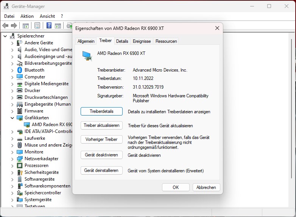296x217 pixels.
Task: Expand the Monitore category
Action: point(12,152)
